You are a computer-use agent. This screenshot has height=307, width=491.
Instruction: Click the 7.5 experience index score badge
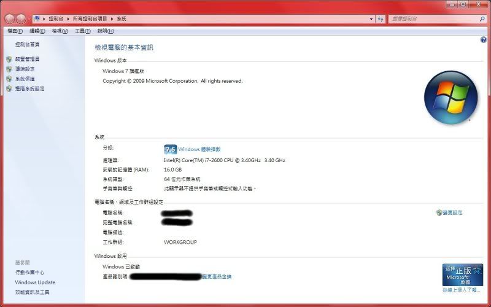[x=171, y=149]
